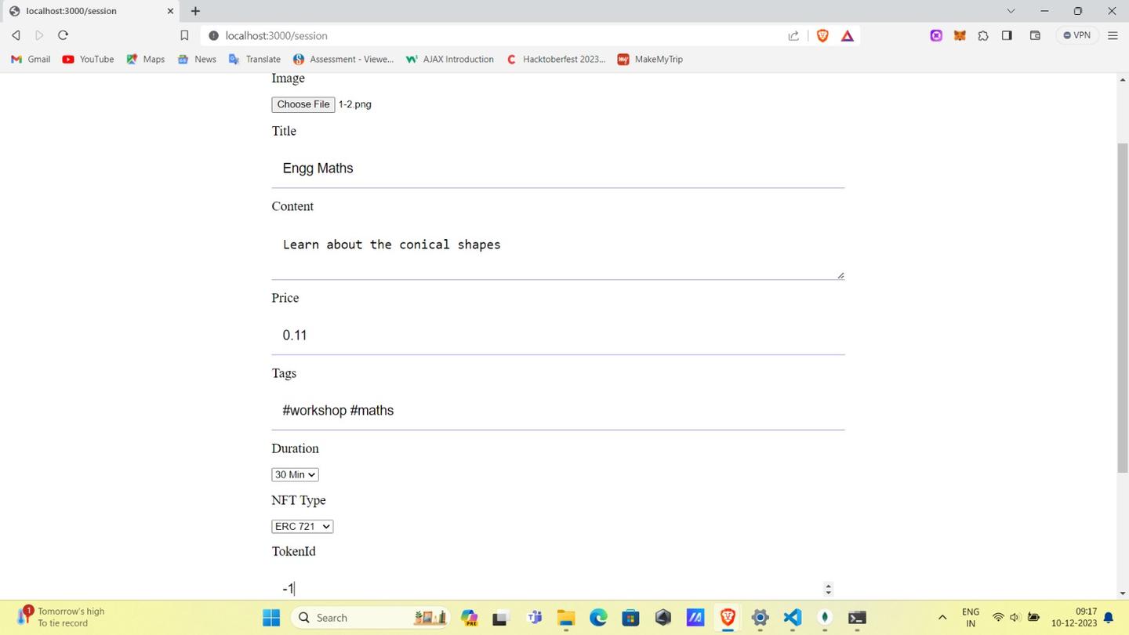Open the Windows Start menu

271,618
